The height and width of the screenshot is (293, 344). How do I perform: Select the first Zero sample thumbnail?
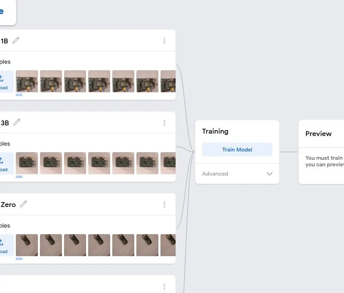[27, 245]
